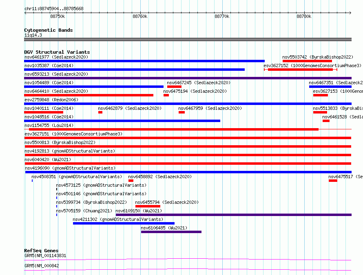The height and width of the screenshot is (275, 363).
Task: Click the nsv6461977 (Sedlazeck2020) variant label
Action: (x=56, y=57)
